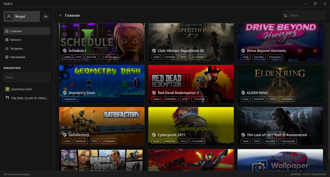Click the 0xEMPRESS tag on Red Dead Redemption 2
330x177 pixels.
(171, 99)
